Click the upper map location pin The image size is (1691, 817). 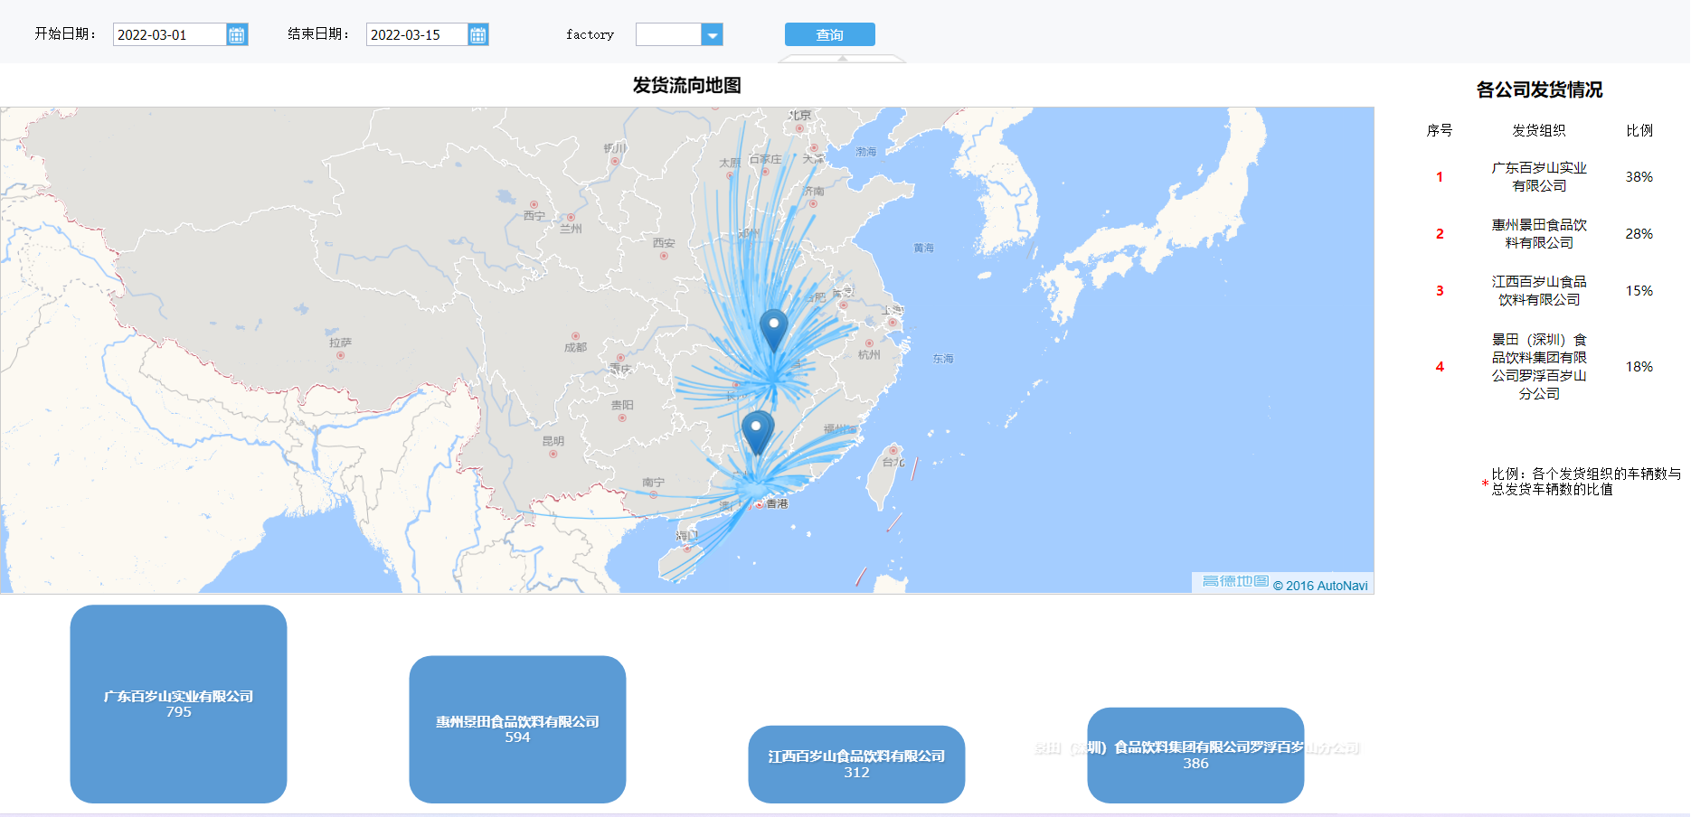[773, 330]
